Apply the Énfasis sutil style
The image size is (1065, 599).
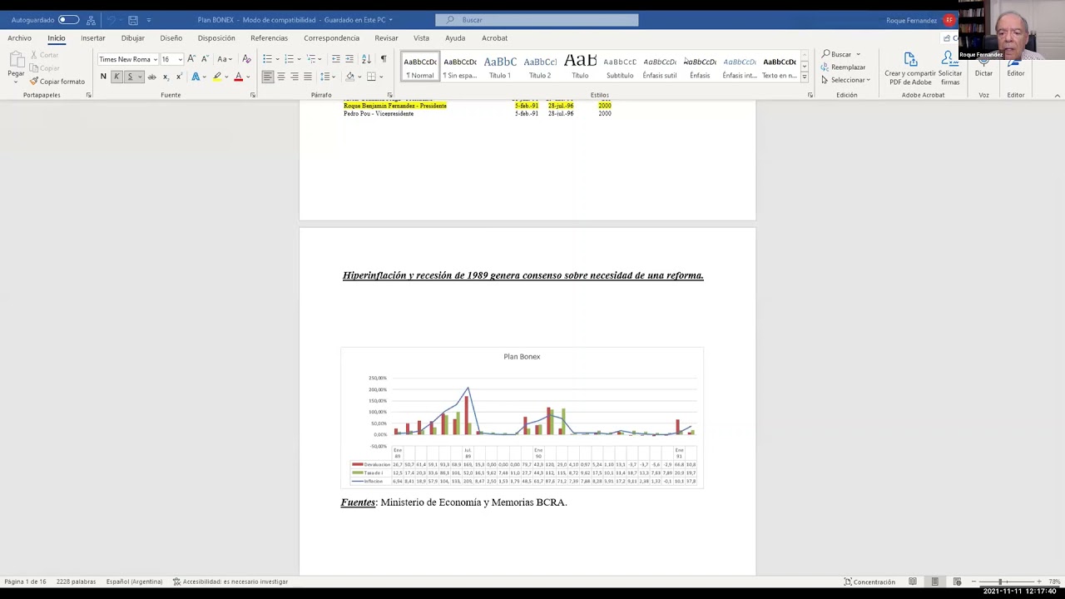tap(660, 67)
